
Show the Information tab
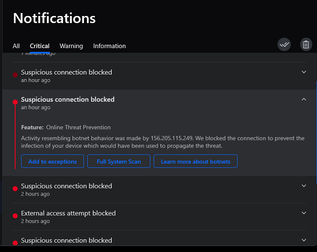pos(109,46)
